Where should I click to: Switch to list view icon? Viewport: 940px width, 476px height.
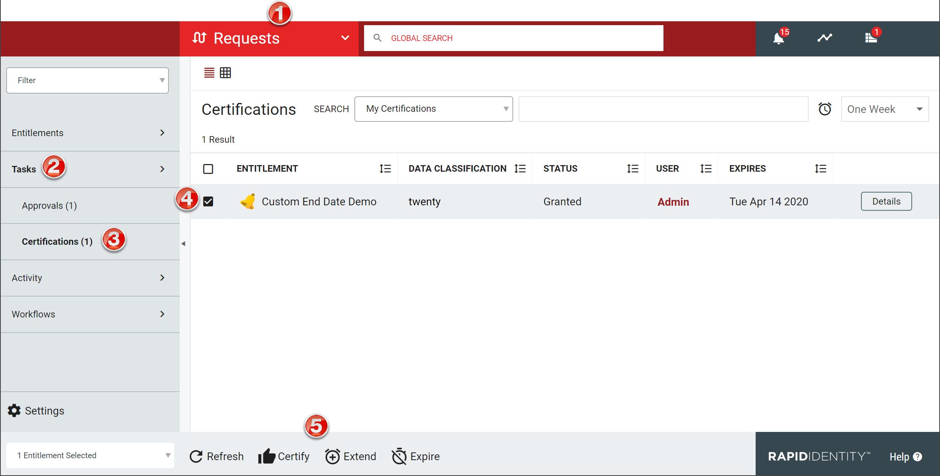tap(209, 73)
